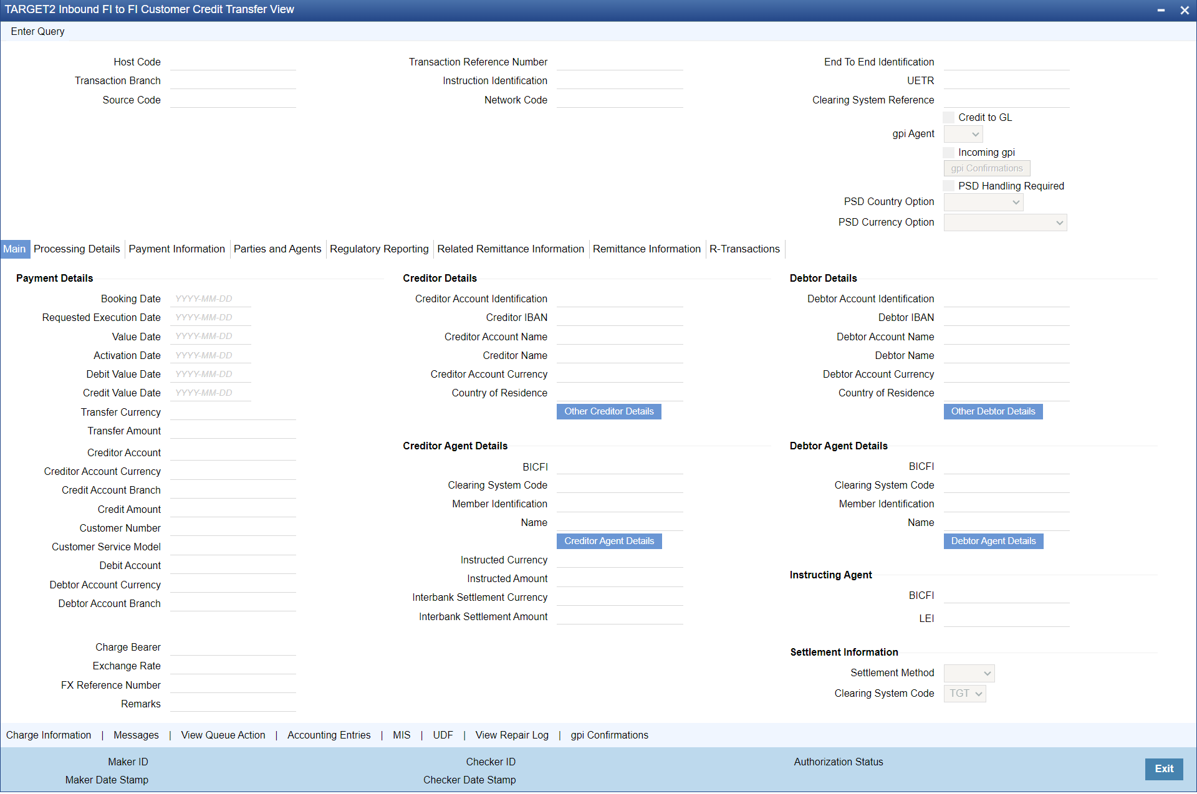Click the Transaction Reference Number field
The width and height of the screenshot is (1197, 794).
click(619, 62)
